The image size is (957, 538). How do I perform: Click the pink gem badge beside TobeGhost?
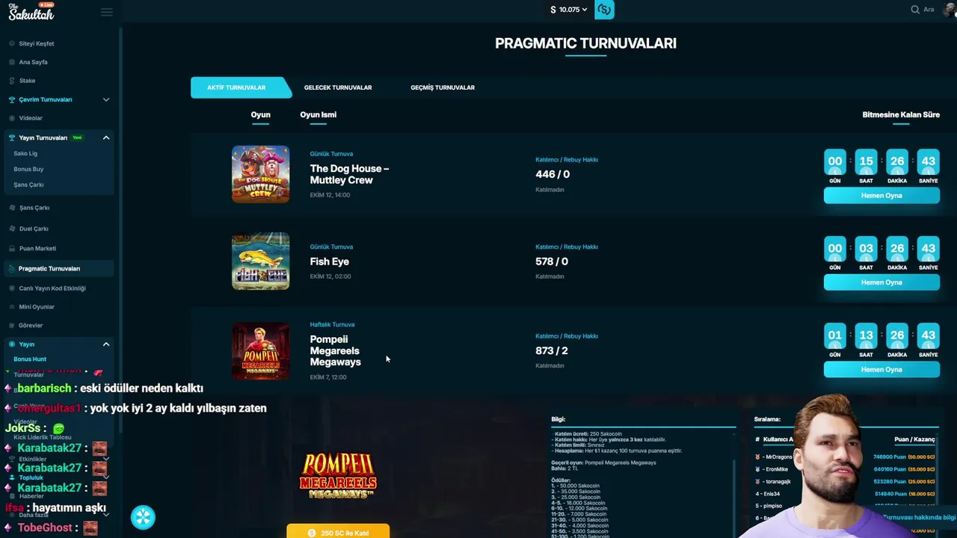point(8,528)
